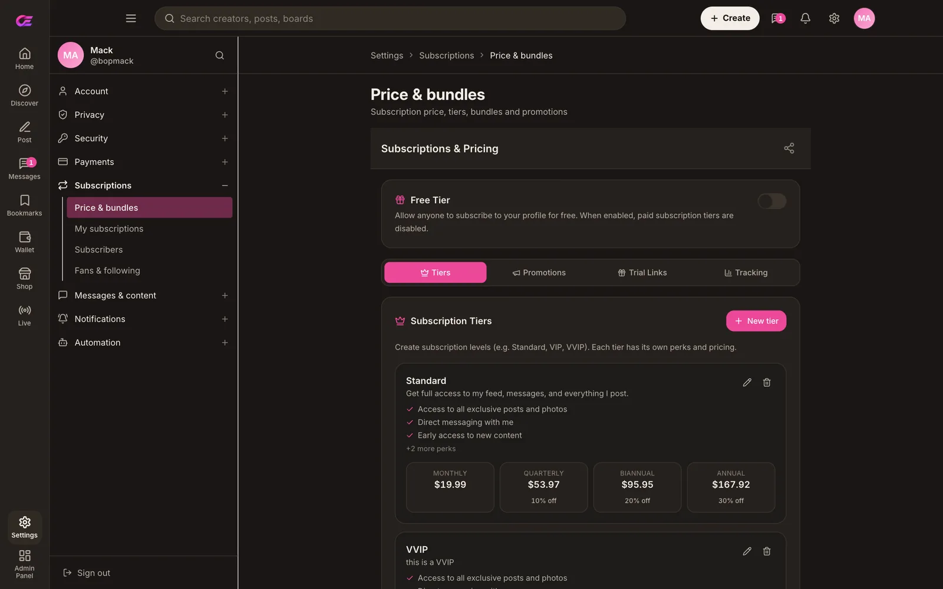
Task: Click the share icon in Subscriptions & Pricing
Action: pyautogui.click(x=789, y=148)
